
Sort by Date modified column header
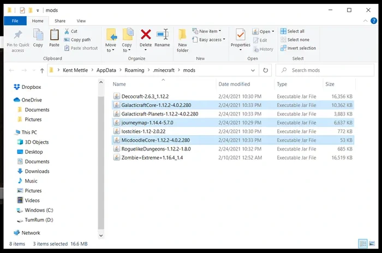tap(234, 84)
